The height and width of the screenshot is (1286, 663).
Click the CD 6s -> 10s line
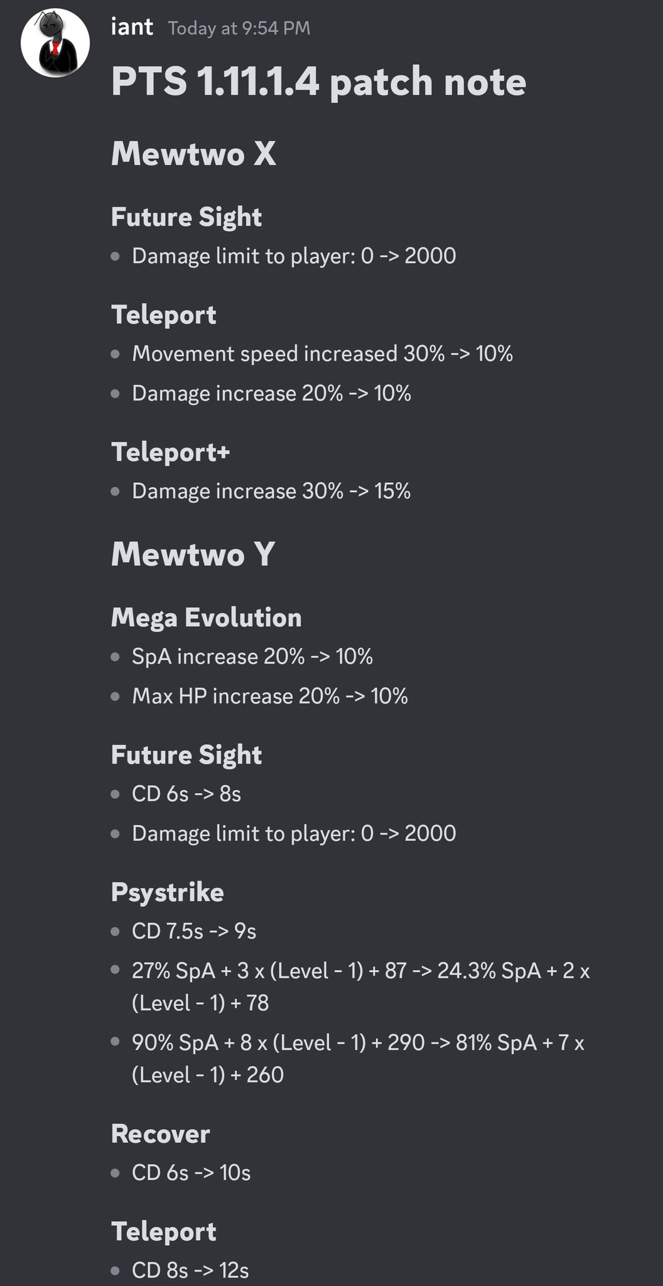191,1173
